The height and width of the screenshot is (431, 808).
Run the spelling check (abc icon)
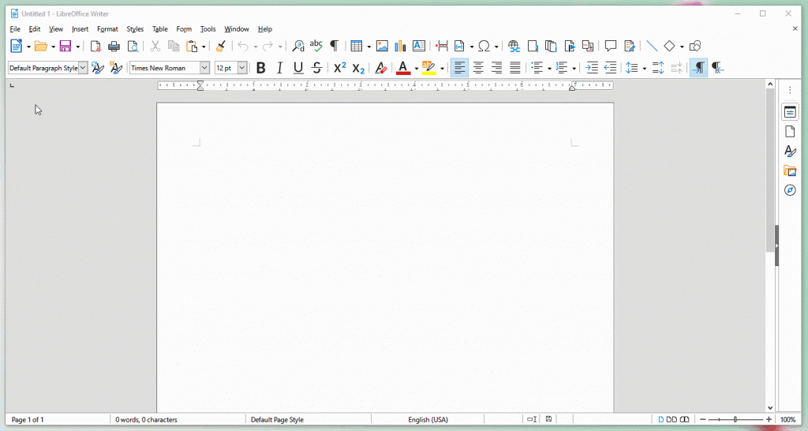point(316,47)
